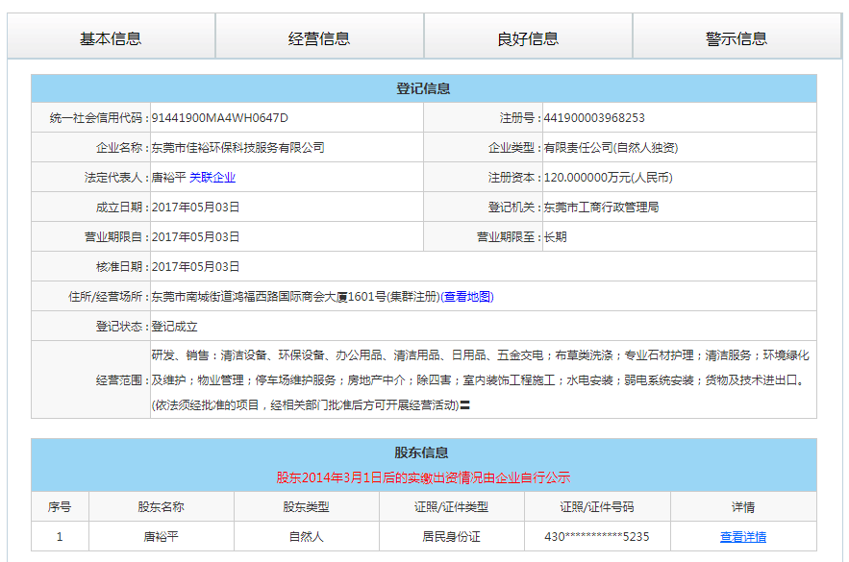Click the registered capital 120.000000万元 value
Viewport: 849px width, 562px height.
(x=608, y=178)
